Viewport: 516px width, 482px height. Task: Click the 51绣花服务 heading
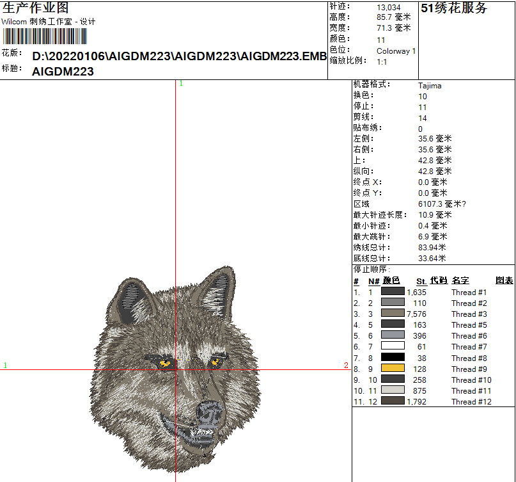pyautogui.click(x=454, y=8)
